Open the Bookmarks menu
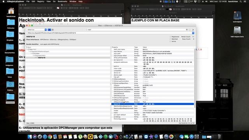The height and width of the screenshot is (140, 249). (x=62, y=2)
